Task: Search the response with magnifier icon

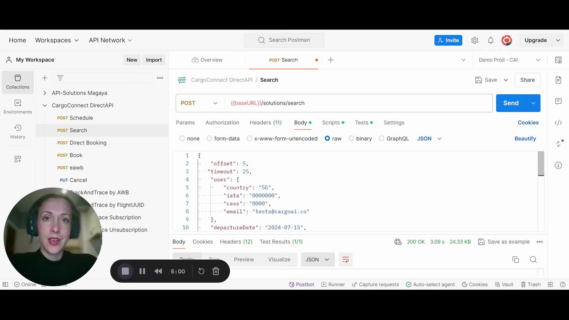Action: coord(533,260)
